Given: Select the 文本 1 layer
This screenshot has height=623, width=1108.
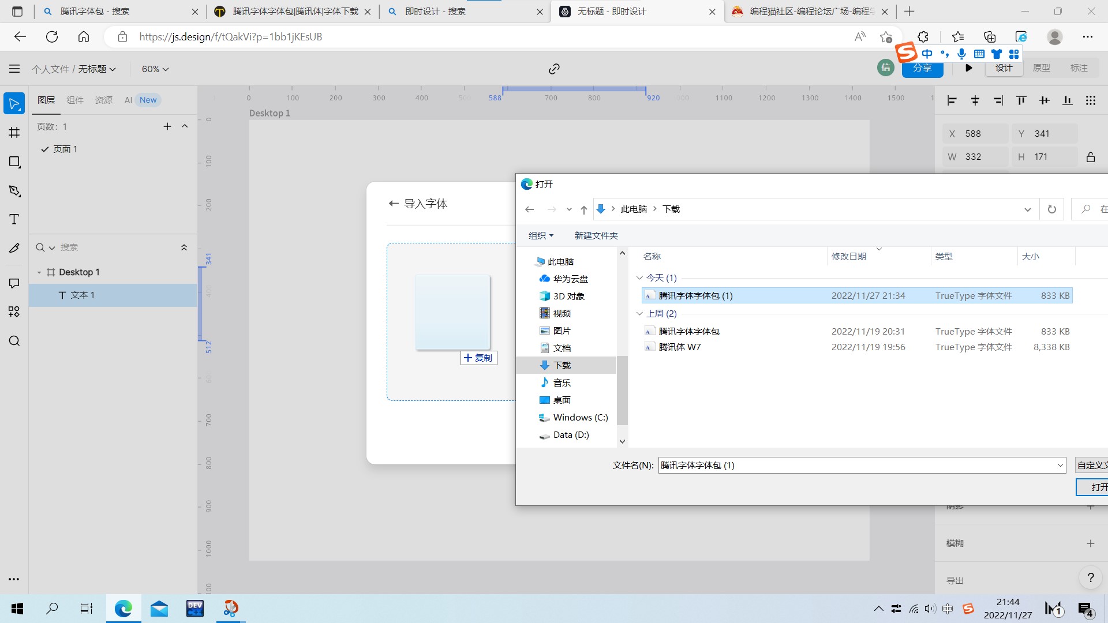Looking at the screenshot, I should [113, 295].
